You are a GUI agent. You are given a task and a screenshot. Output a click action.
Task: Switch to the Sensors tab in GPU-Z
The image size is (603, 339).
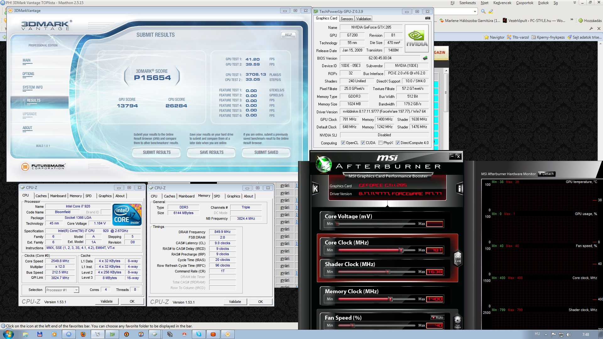point(347,19)
